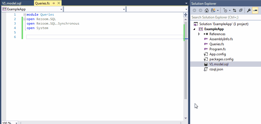
Task: Collapse the open statements outlining region
Action: (x=25, y=19)
